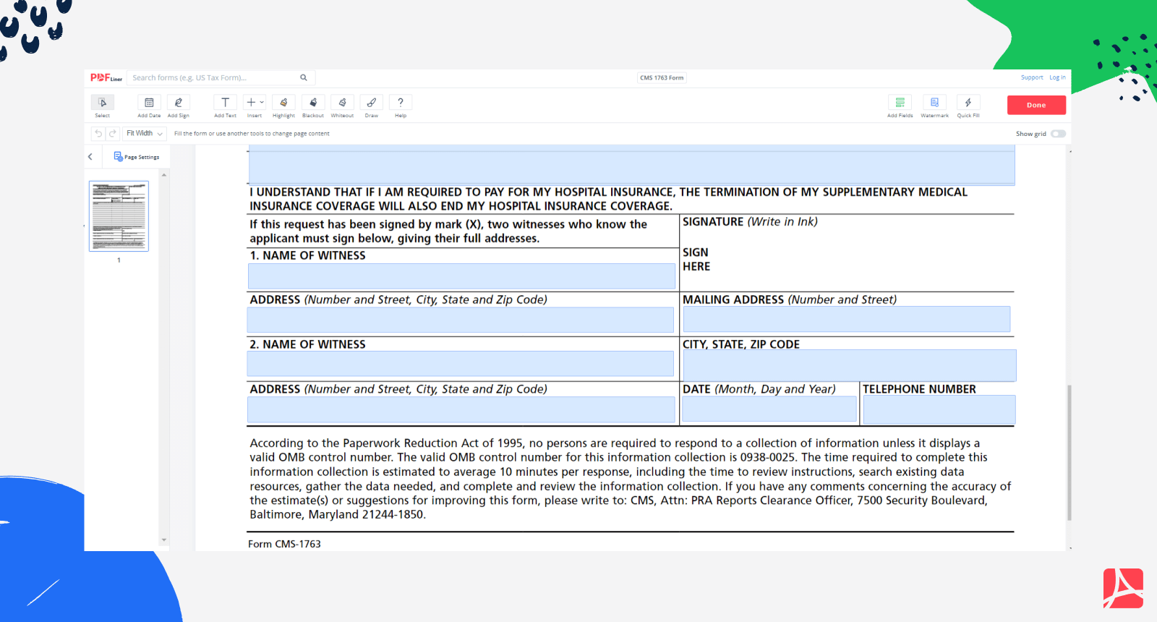Click the Add Date calendar icon
Screen dimensions: 1157x622
coord(149,103)
